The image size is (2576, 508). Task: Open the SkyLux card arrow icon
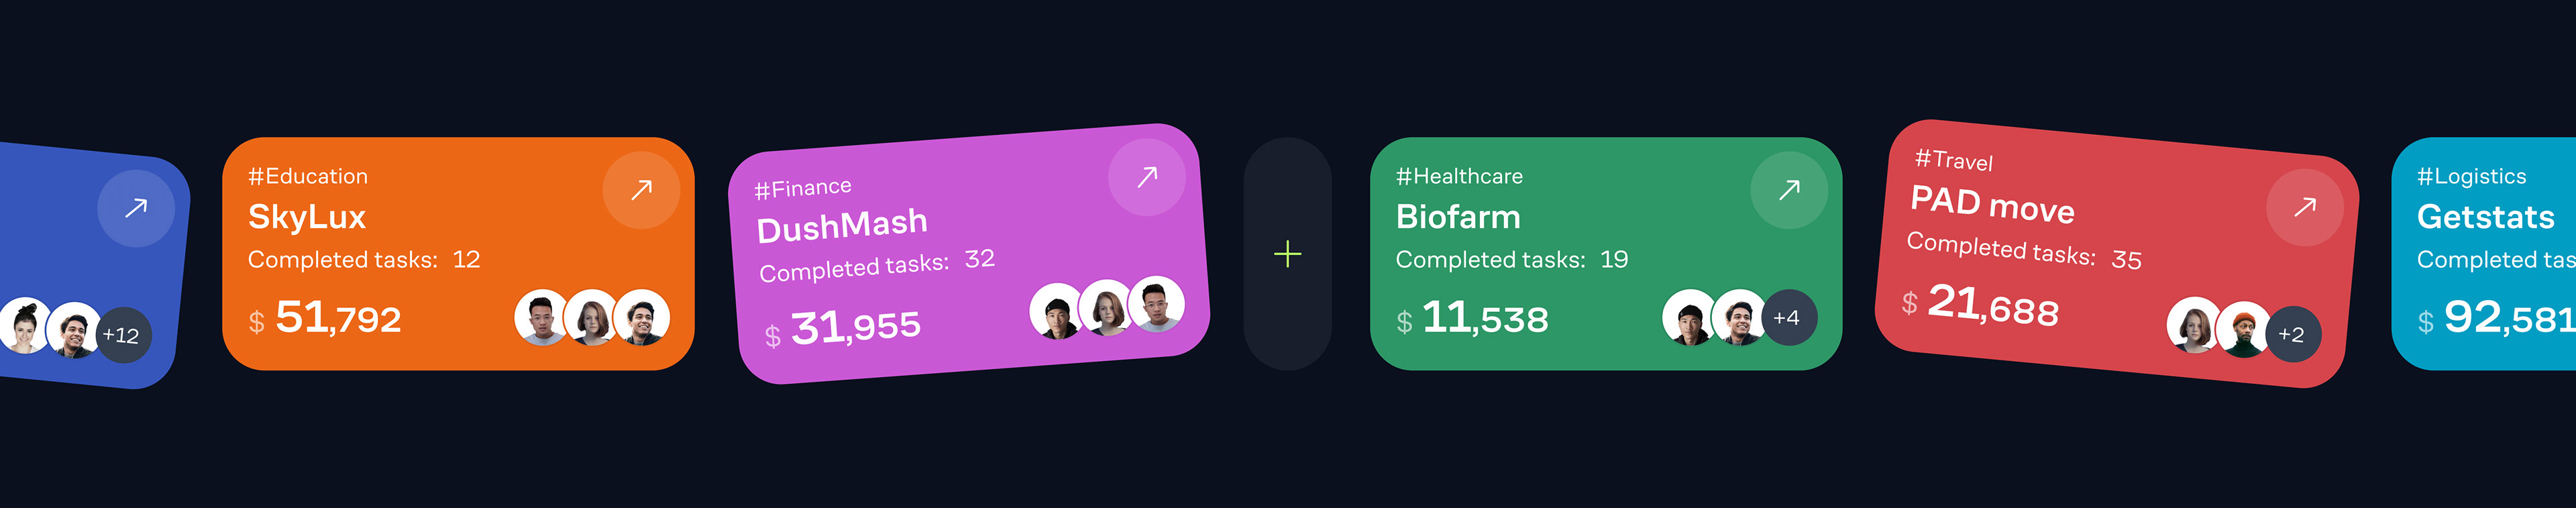pos(641,190)
